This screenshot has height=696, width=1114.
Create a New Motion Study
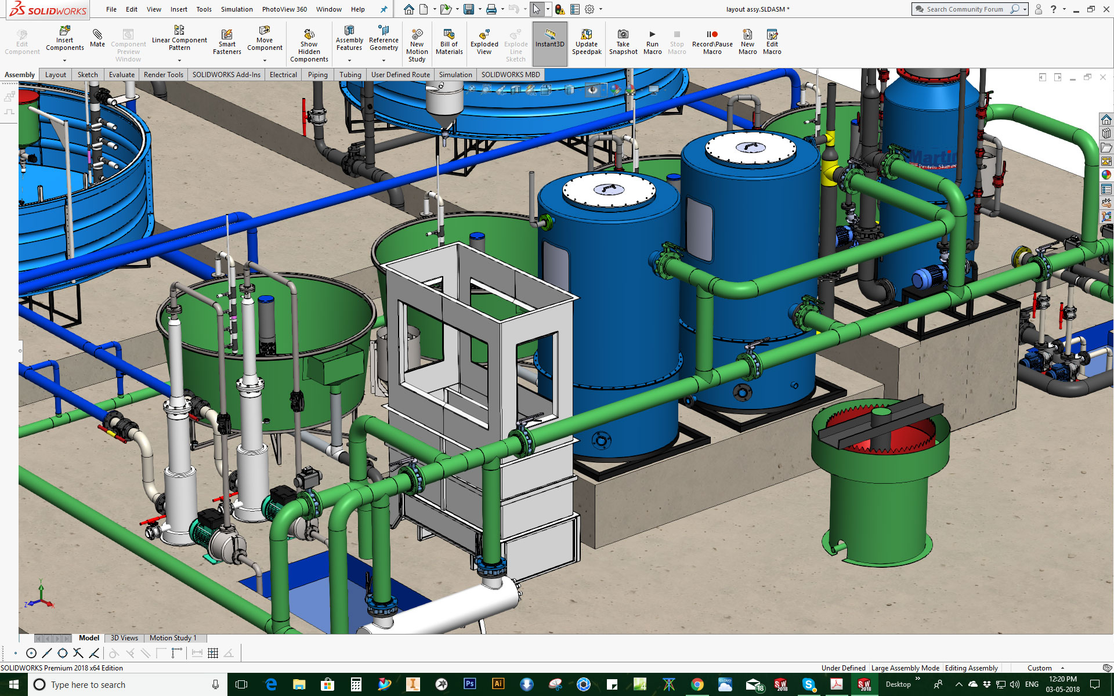pyautogui.click(x=417, y=45)
